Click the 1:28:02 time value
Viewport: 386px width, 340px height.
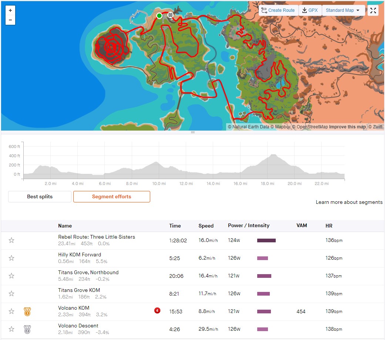178,240
